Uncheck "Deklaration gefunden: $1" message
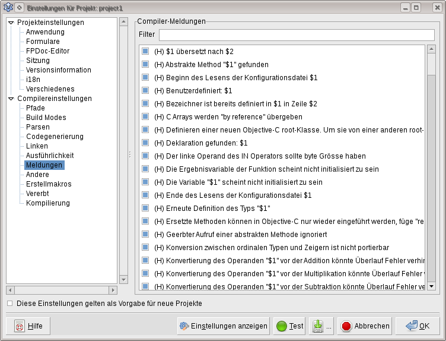This screenshot has width=446, height=341. click(145, 143)
